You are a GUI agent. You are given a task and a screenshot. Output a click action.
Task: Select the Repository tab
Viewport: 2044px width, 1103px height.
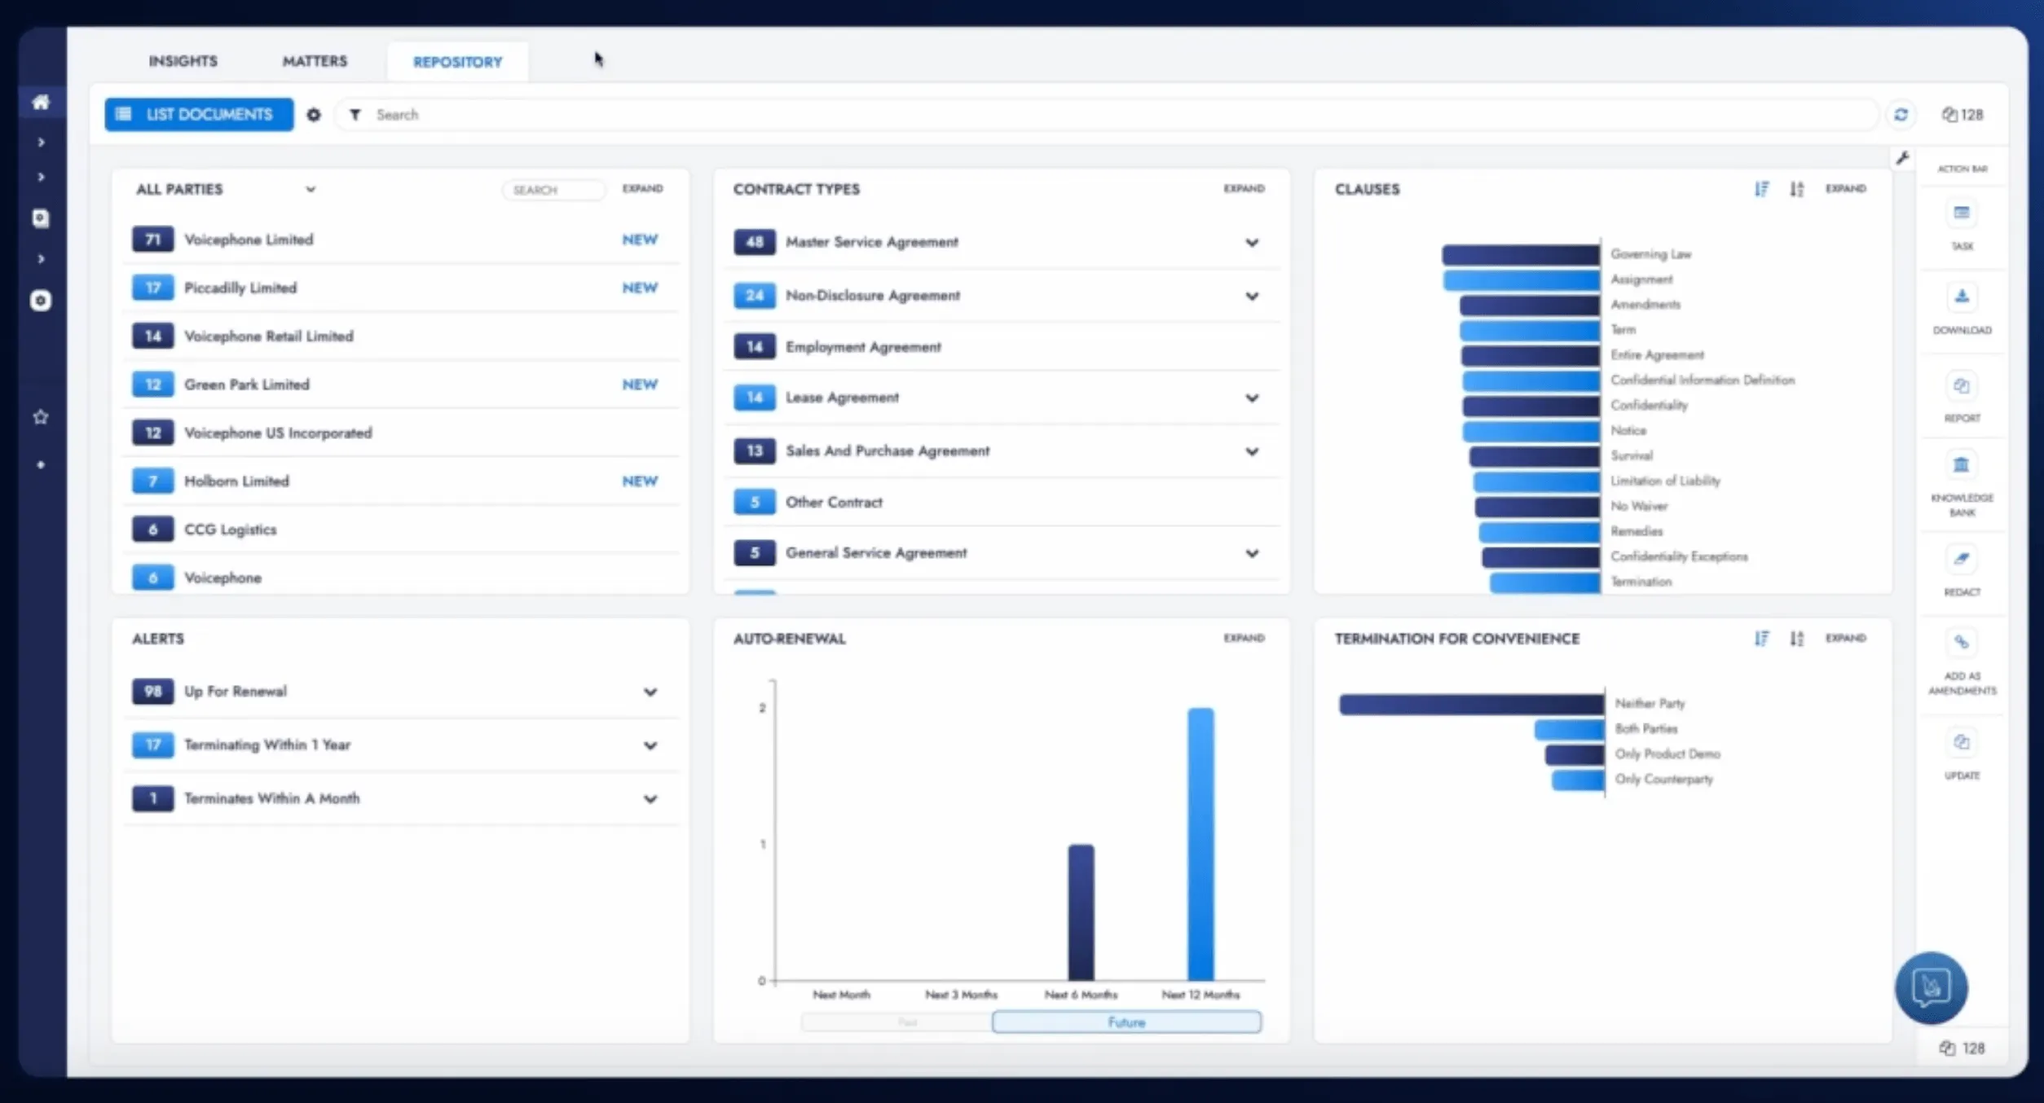(458, 62)
